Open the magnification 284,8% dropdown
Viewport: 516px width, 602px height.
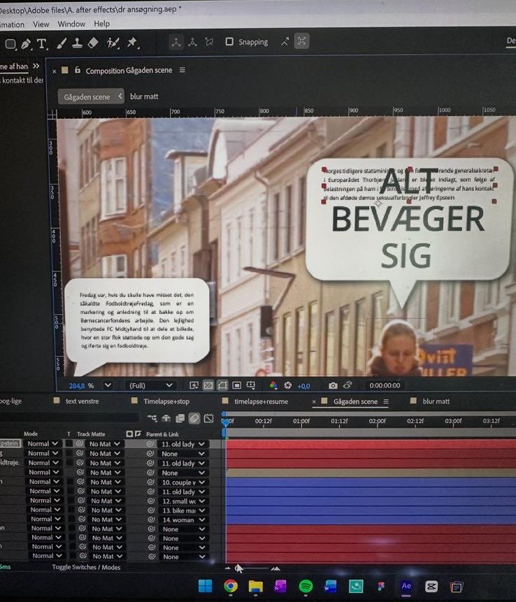click(x=108, y=385)
